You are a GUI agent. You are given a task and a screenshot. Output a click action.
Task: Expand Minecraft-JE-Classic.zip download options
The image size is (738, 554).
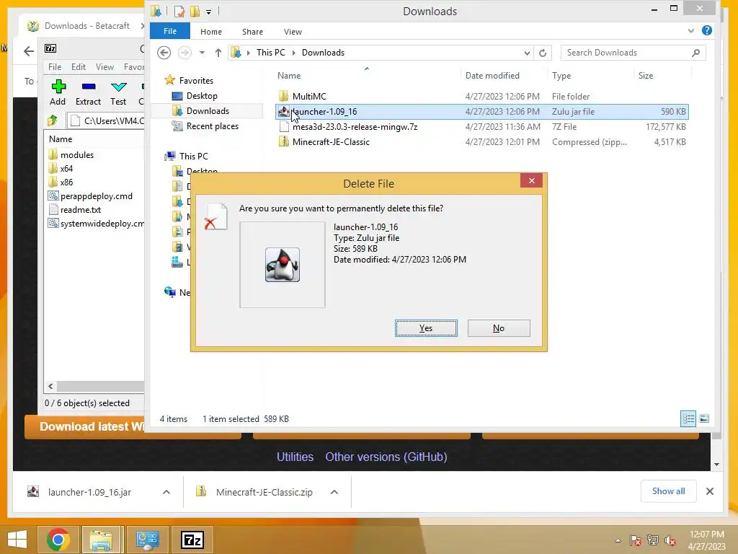point(334,492)
